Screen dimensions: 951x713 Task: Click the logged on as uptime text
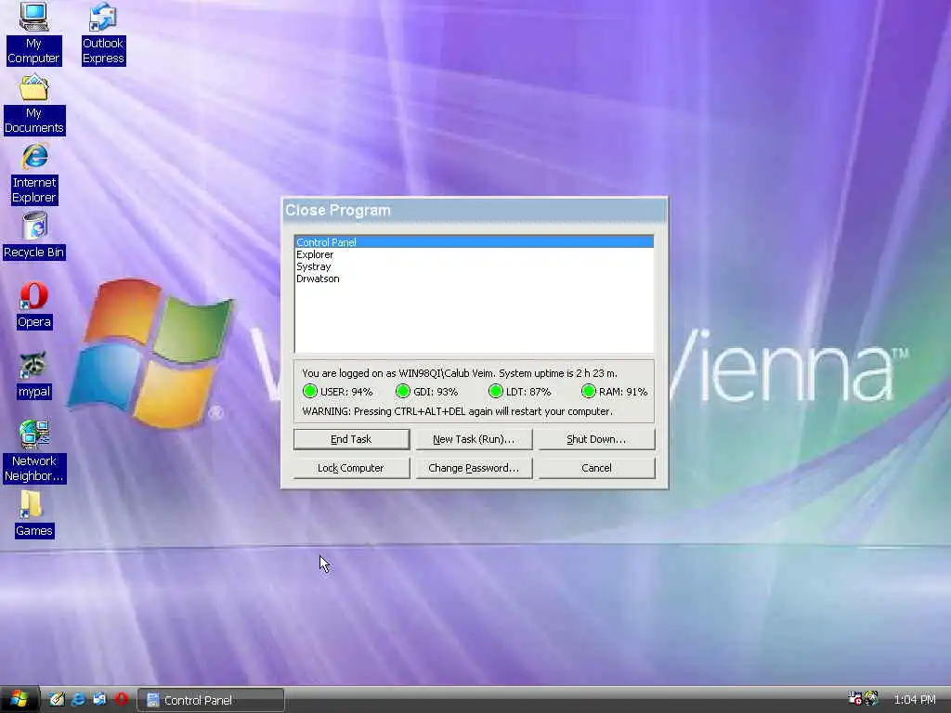pyautogui.click(x=460, y=373)
